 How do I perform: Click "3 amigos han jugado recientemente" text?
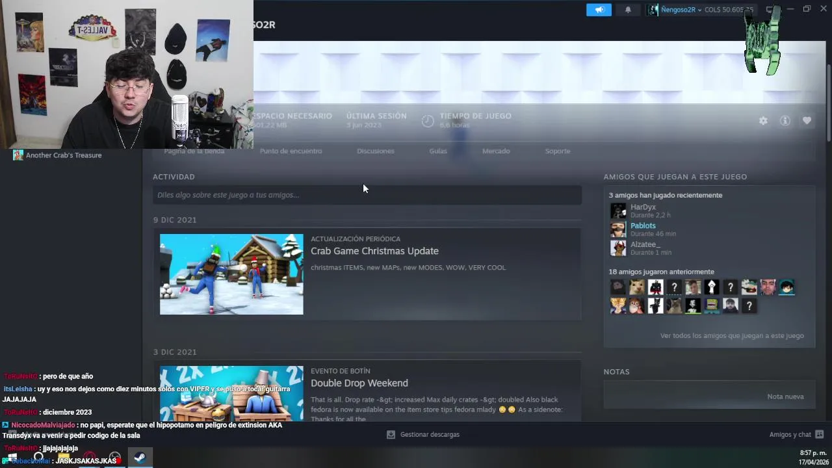point(666,195)
